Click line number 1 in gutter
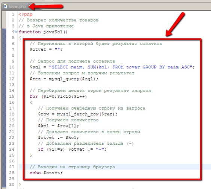 (13, 14)
